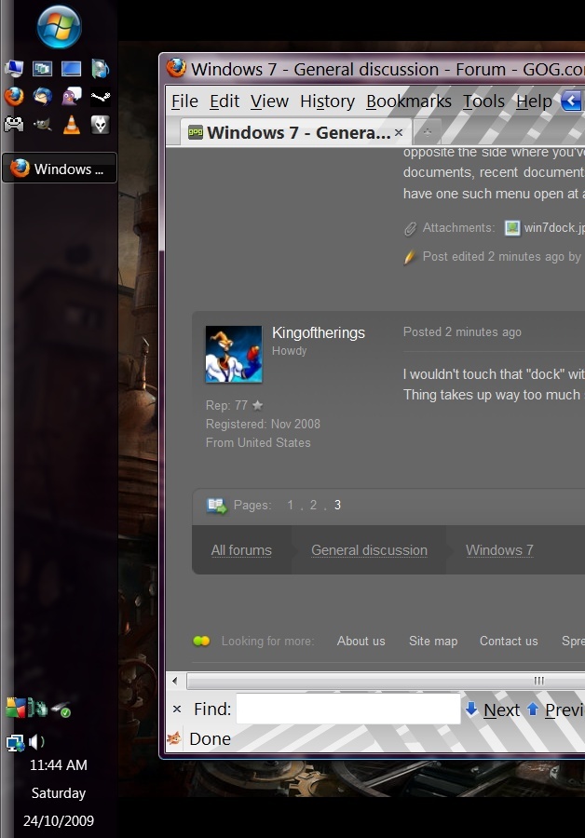The height and width of the screenshot is (838, 585).
Task: Click the Safely Remove Hardware tray icon
Action: pyautogui.click(x=61, y=709)
